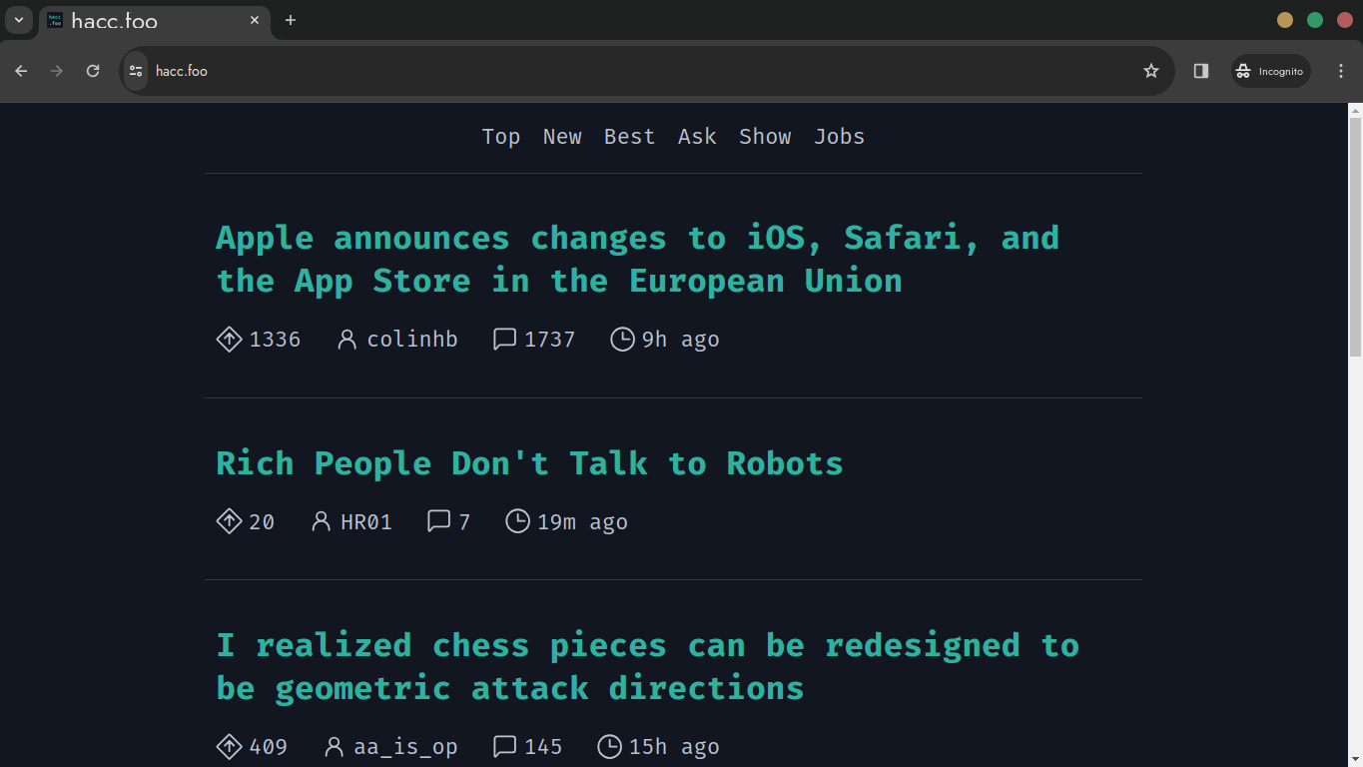Open the Ask section
The width and height of the screenshot is (1363, 767).
697,137
